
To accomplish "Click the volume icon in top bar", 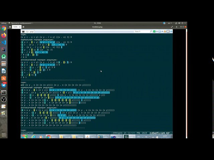I will [179, 23].
